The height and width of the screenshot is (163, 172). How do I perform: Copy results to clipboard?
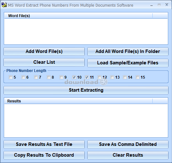pyautogui.click(x=44, y=155)
